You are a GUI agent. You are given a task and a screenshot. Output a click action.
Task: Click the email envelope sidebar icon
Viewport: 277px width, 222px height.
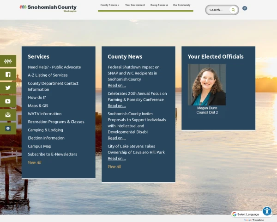[x=8, y=115]
